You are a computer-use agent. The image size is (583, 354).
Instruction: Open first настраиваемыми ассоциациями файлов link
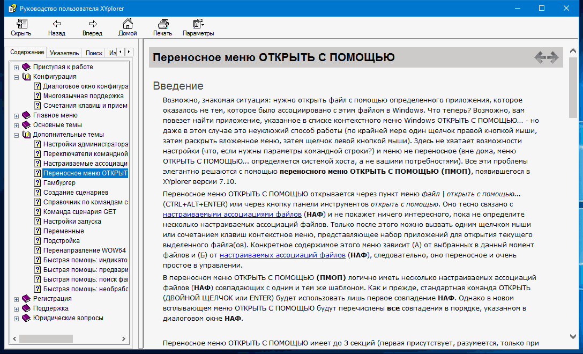pos(232,214)
